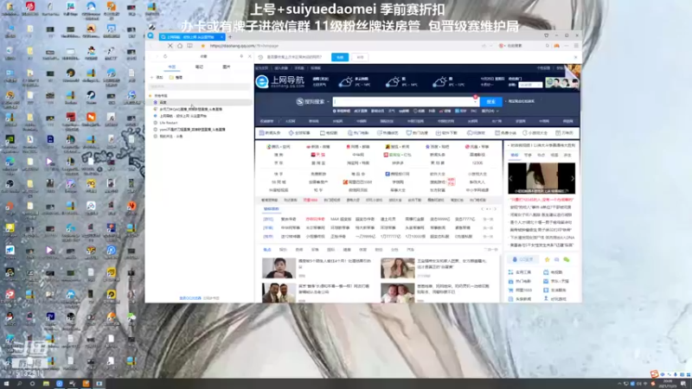This screenshot has width=692, height=389.
Task: Show hidden tray icons chevron
Action: pyautogui.click(x=619, y=384)
